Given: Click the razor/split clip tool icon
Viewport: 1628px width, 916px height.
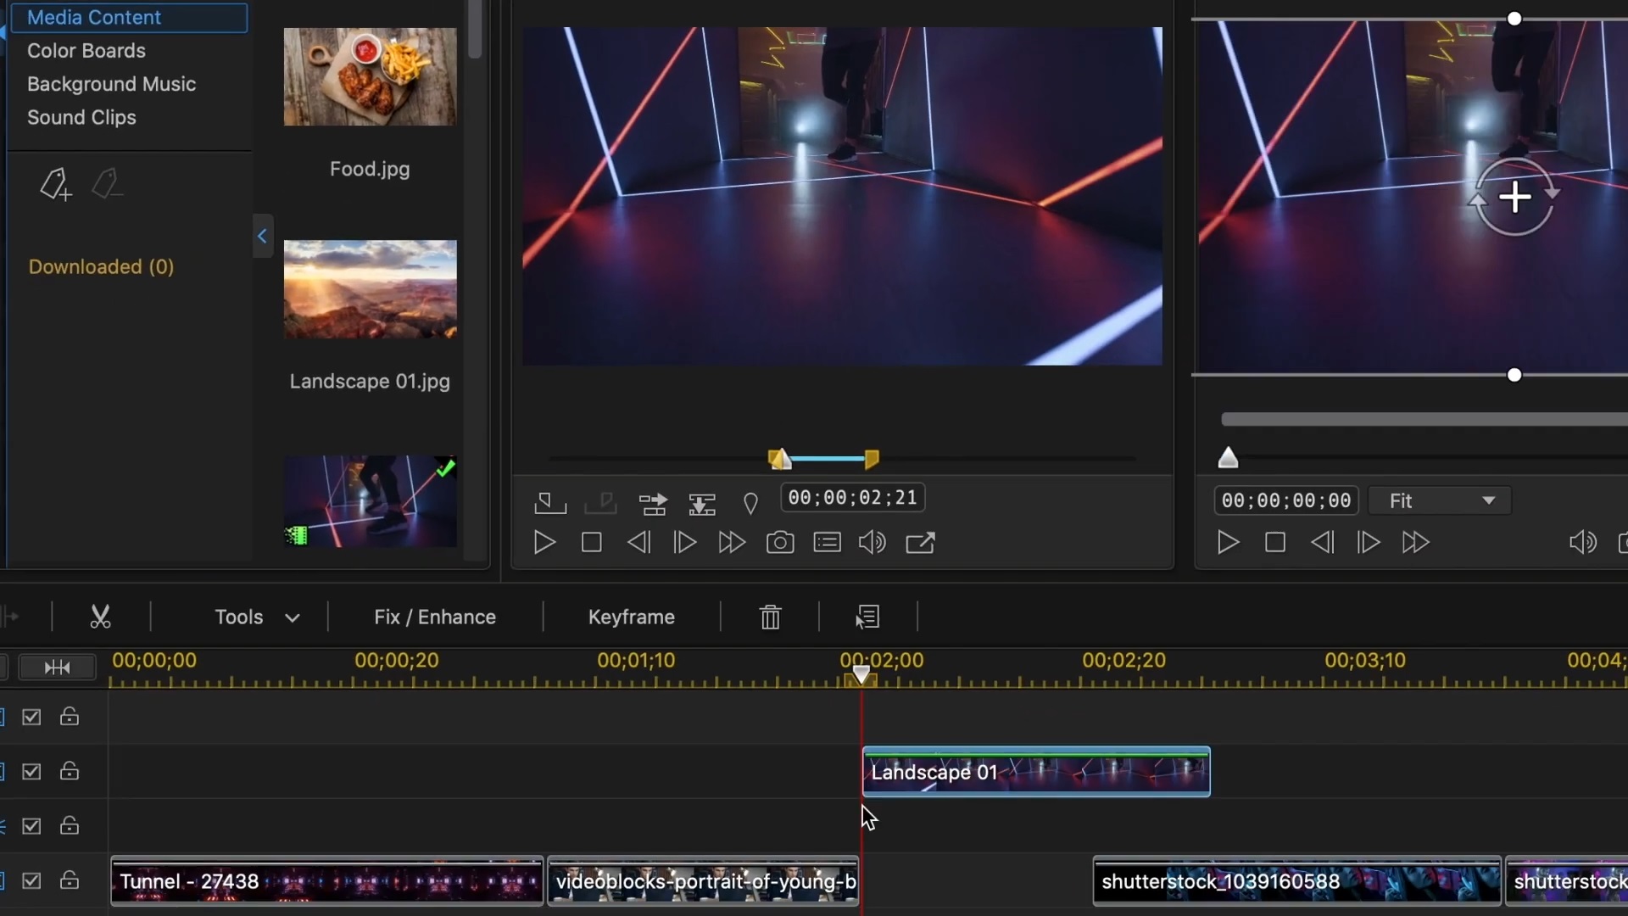Looking at the screenshot, I should click(101, 617).
